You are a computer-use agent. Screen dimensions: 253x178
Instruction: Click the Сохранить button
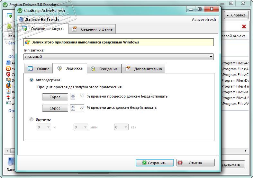point(155,163)
